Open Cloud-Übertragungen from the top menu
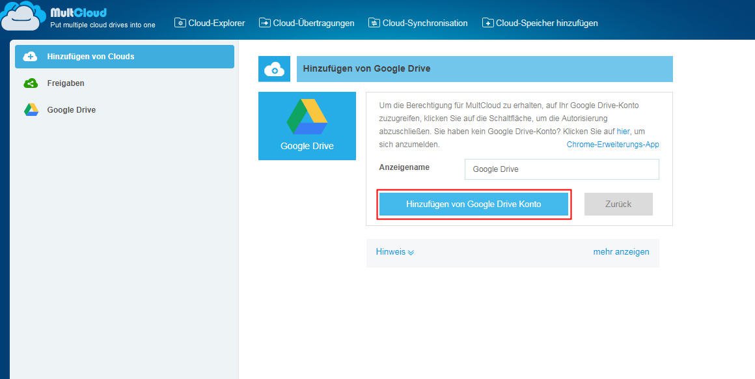The height and width of the screenshot is (379, 755). [307, 23]
